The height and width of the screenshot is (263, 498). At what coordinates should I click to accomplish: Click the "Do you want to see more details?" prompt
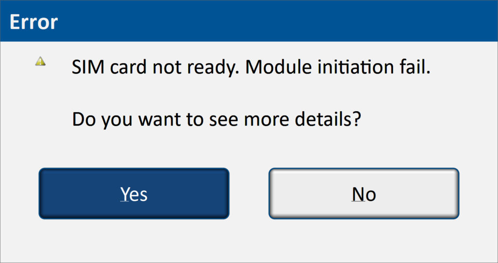[x=216, y=119]
